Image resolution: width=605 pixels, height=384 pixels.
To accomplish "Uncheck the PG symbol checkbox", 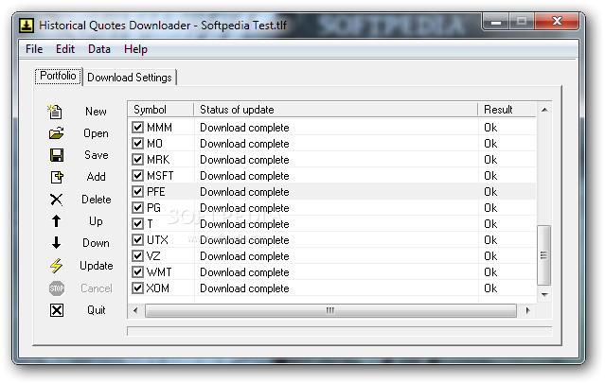I will pyautogui.click(x=137, y=208).
